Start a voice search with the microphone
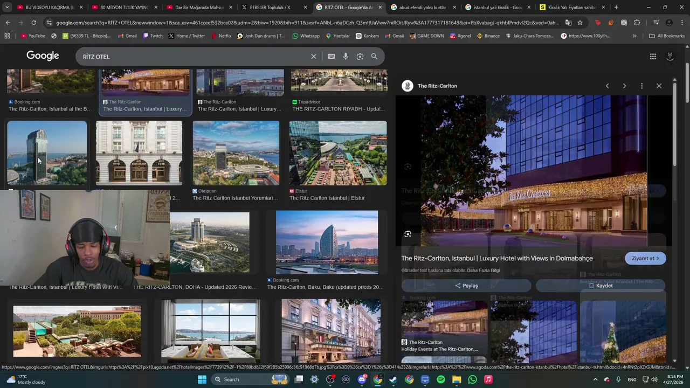The width and height of the screenshot is (690, 388). [x=346, y=57]
